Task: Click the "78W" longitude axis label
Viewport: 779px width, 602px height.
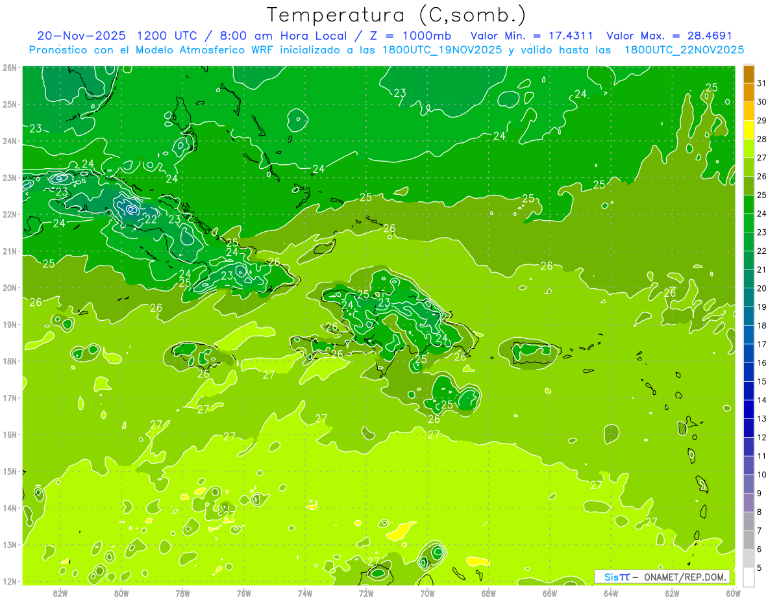Action: pyautogui.click(x=182, y=593)
